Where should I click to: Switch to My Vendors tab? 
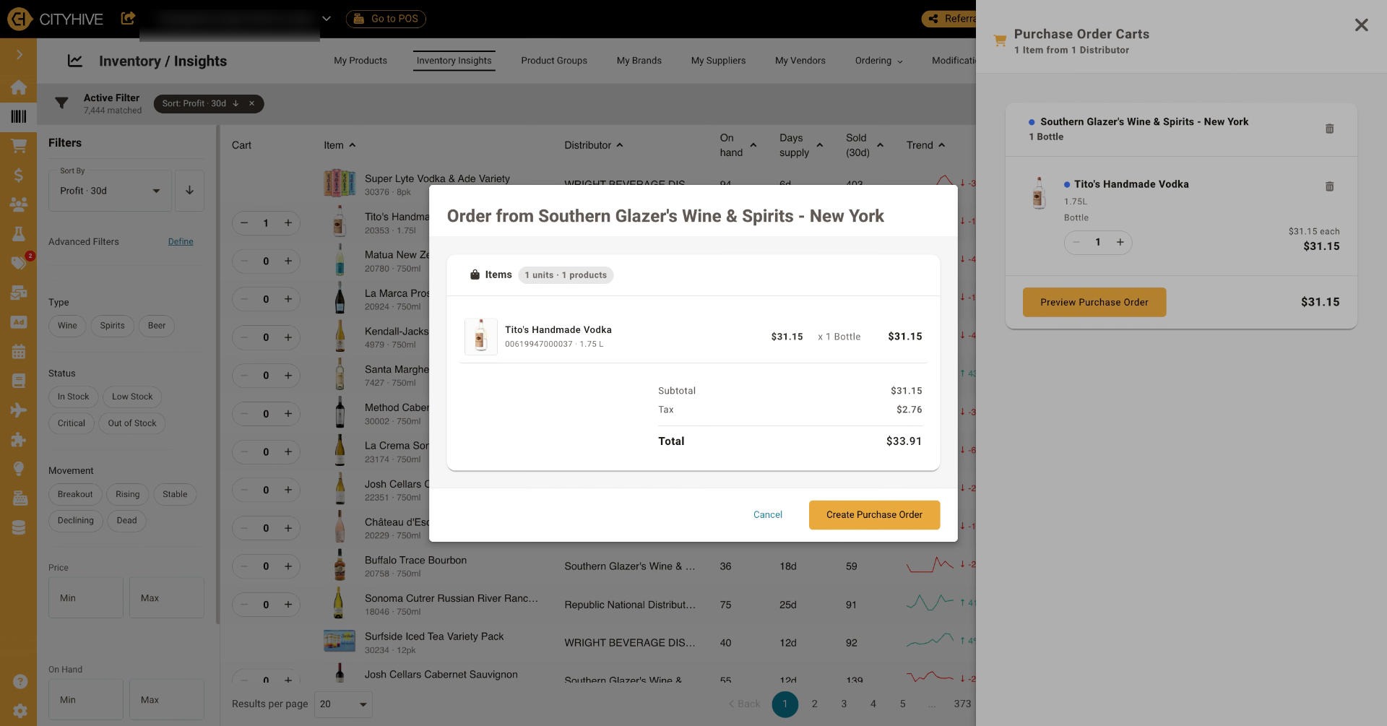(x=800, y=61)
